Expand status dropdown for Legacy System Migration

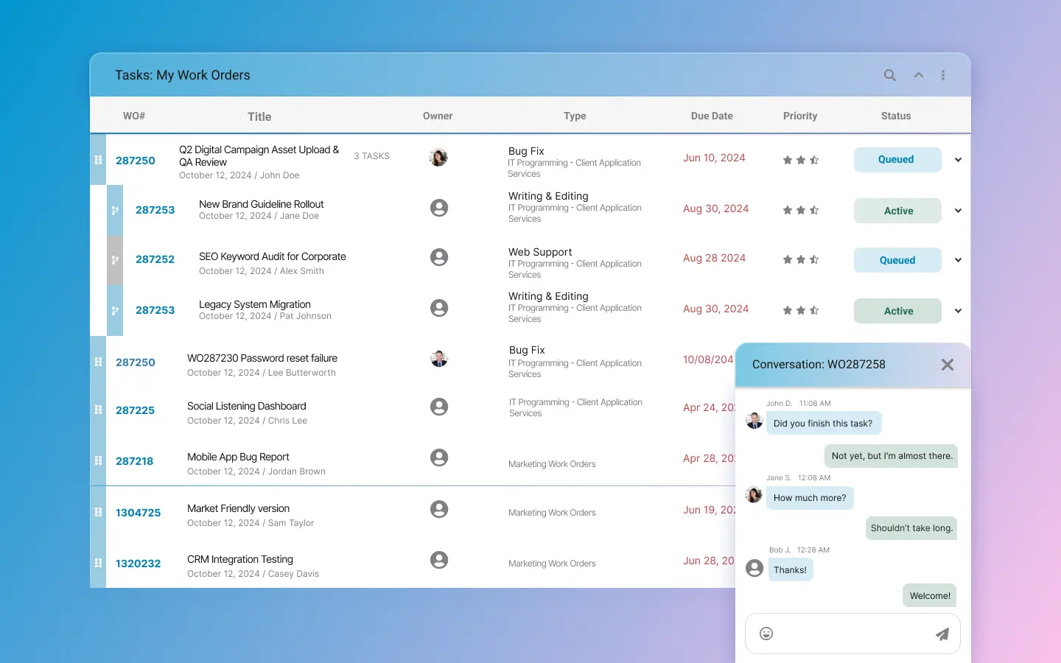pyautogui.click(x=958, y=311)
